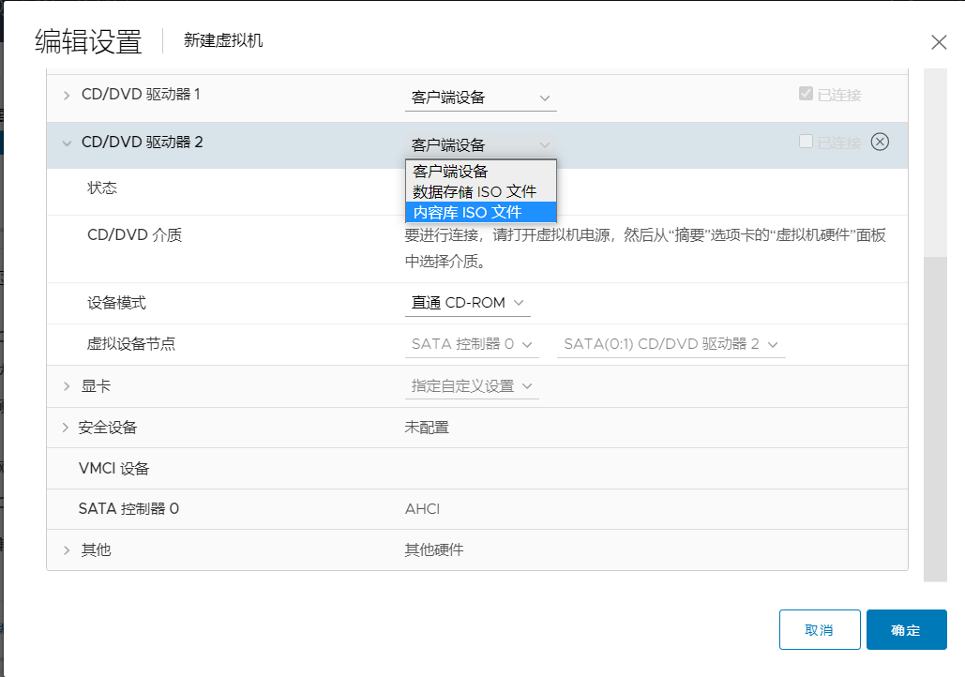Click the 要进行连接 media hint text

pyautogui.click(x=645, y=248)
